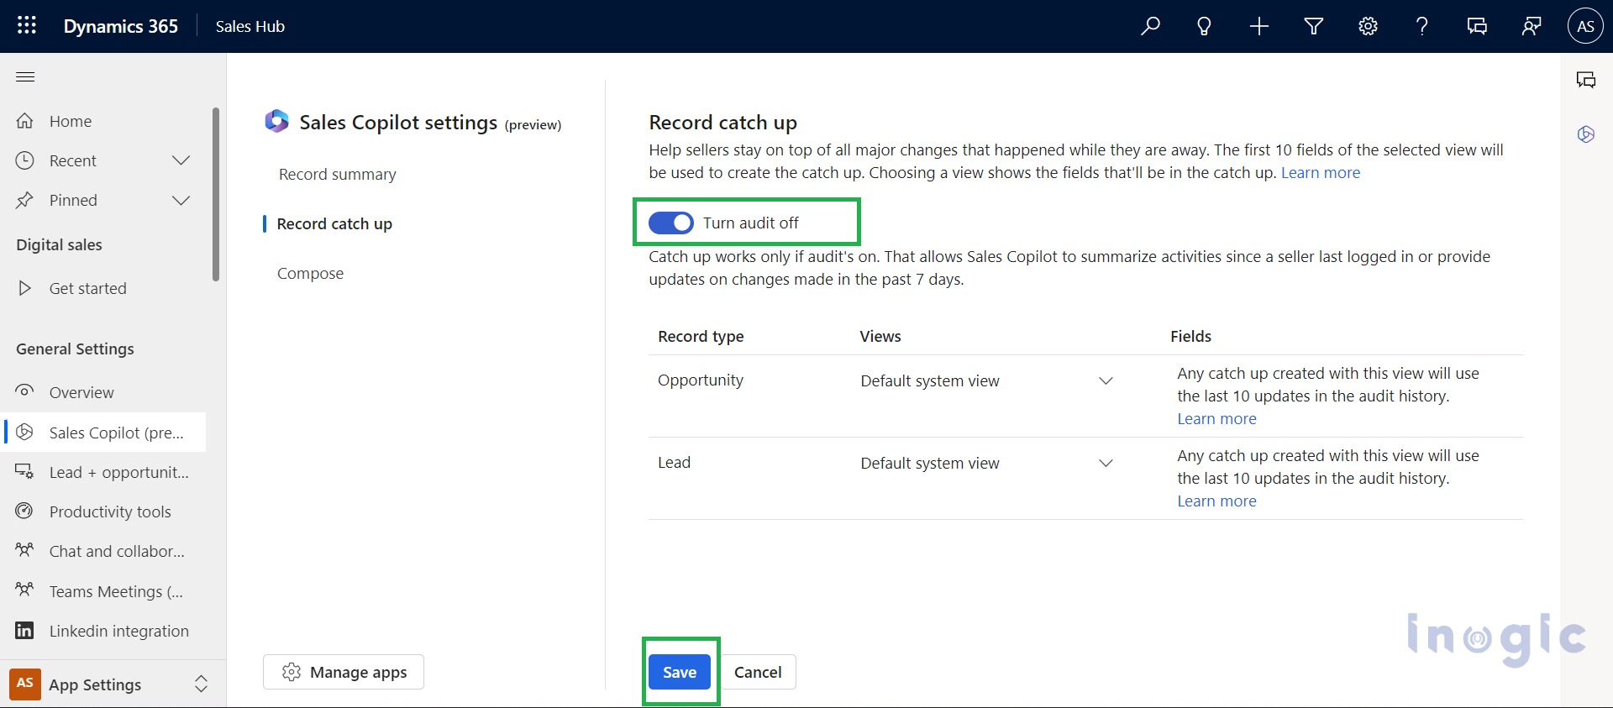This screenshot has width=1613, height=708.
Task: Collapse the hamburger site map menu
Action: point(25,77)
